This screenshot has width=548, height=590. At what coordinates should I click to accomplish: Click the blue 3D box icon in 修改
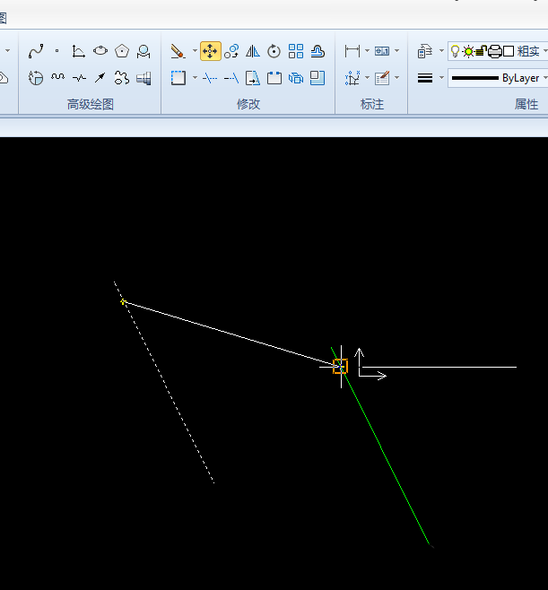point(296,78)
